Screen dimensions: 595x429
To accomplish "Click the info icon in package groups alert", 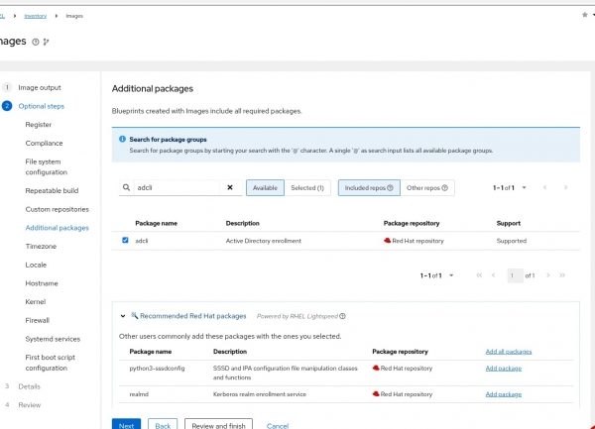I will coord(122,139).
